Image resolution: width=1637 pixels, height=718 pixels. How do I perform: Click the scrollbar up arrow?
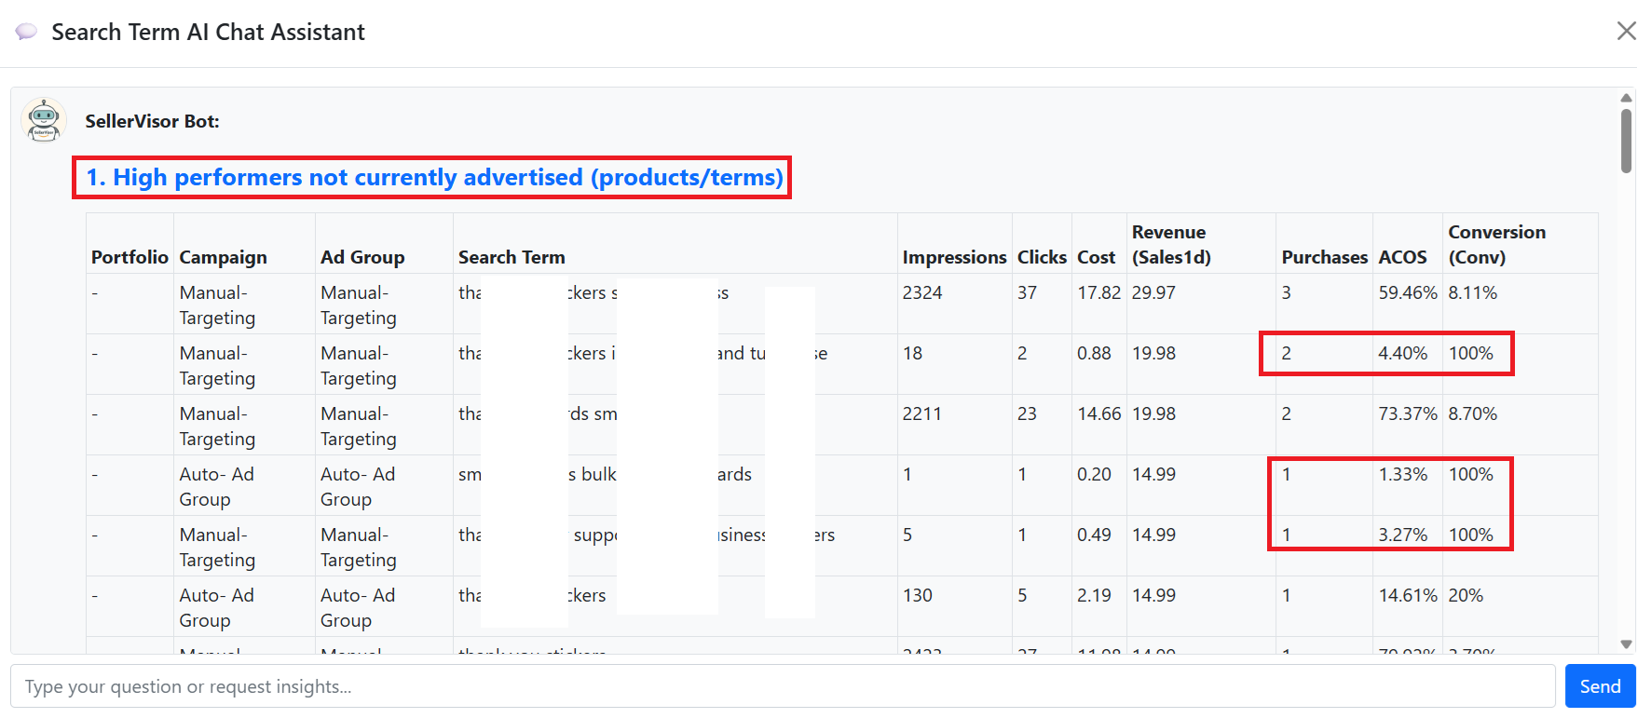click(1626, 98)
